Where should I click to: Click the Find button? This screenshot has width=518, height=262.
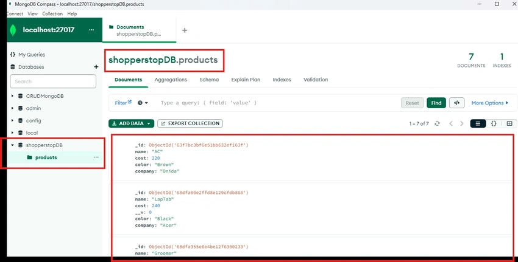(436, 103)
